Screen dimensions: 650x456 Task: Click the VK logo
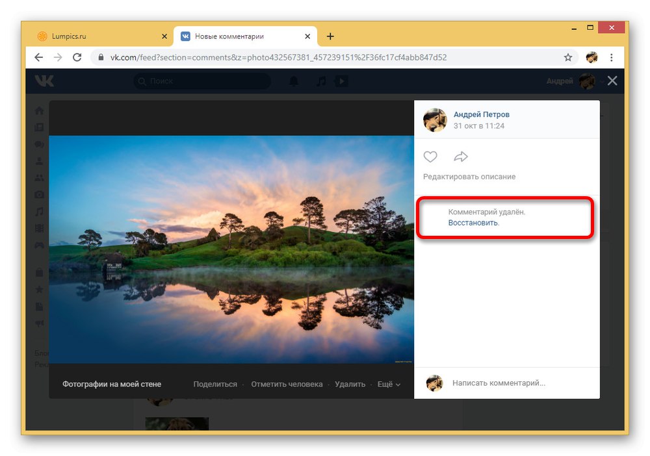[x=44, y=81]
